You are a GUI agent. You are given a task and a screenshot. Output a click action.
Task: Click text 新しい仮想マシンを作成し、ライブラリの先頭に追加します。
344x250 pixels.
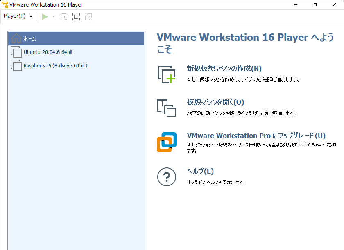tap(243, 80)
